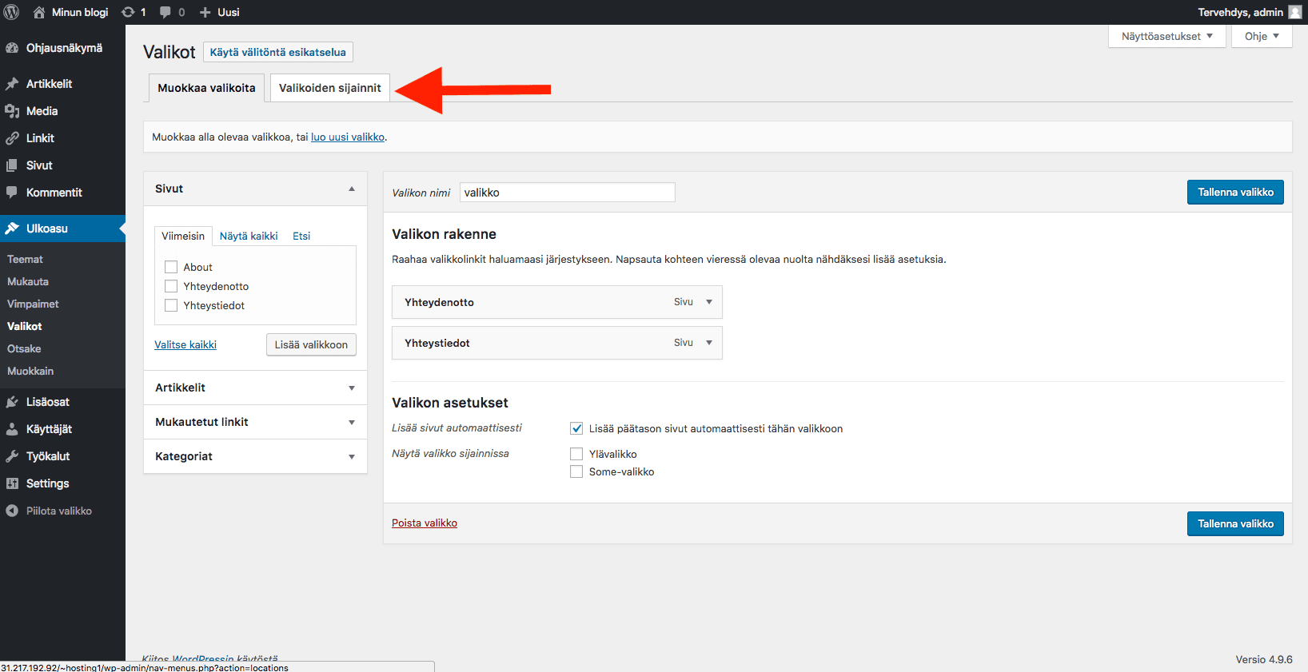
Task: Click the Poista valikko link
Action: click(x=425, y=523)
